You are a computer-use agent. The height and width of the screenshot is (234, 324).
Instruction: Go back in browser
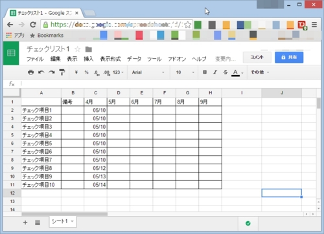10,25
